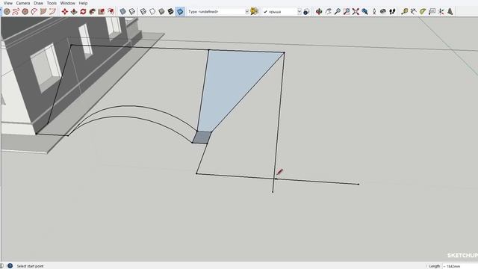Select the Orbit tool
Screen dimensions: 478x269
pyautogui.click(x=319, y=12)
